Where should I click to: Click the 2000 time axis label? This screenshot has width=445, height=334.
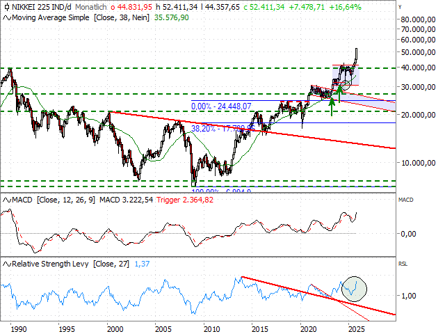click(115, 329)
